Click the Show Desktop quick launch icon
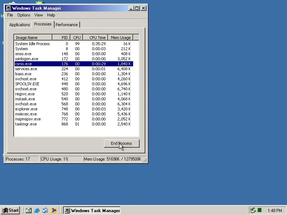287x215 pixels. click(x=28, y=210)
